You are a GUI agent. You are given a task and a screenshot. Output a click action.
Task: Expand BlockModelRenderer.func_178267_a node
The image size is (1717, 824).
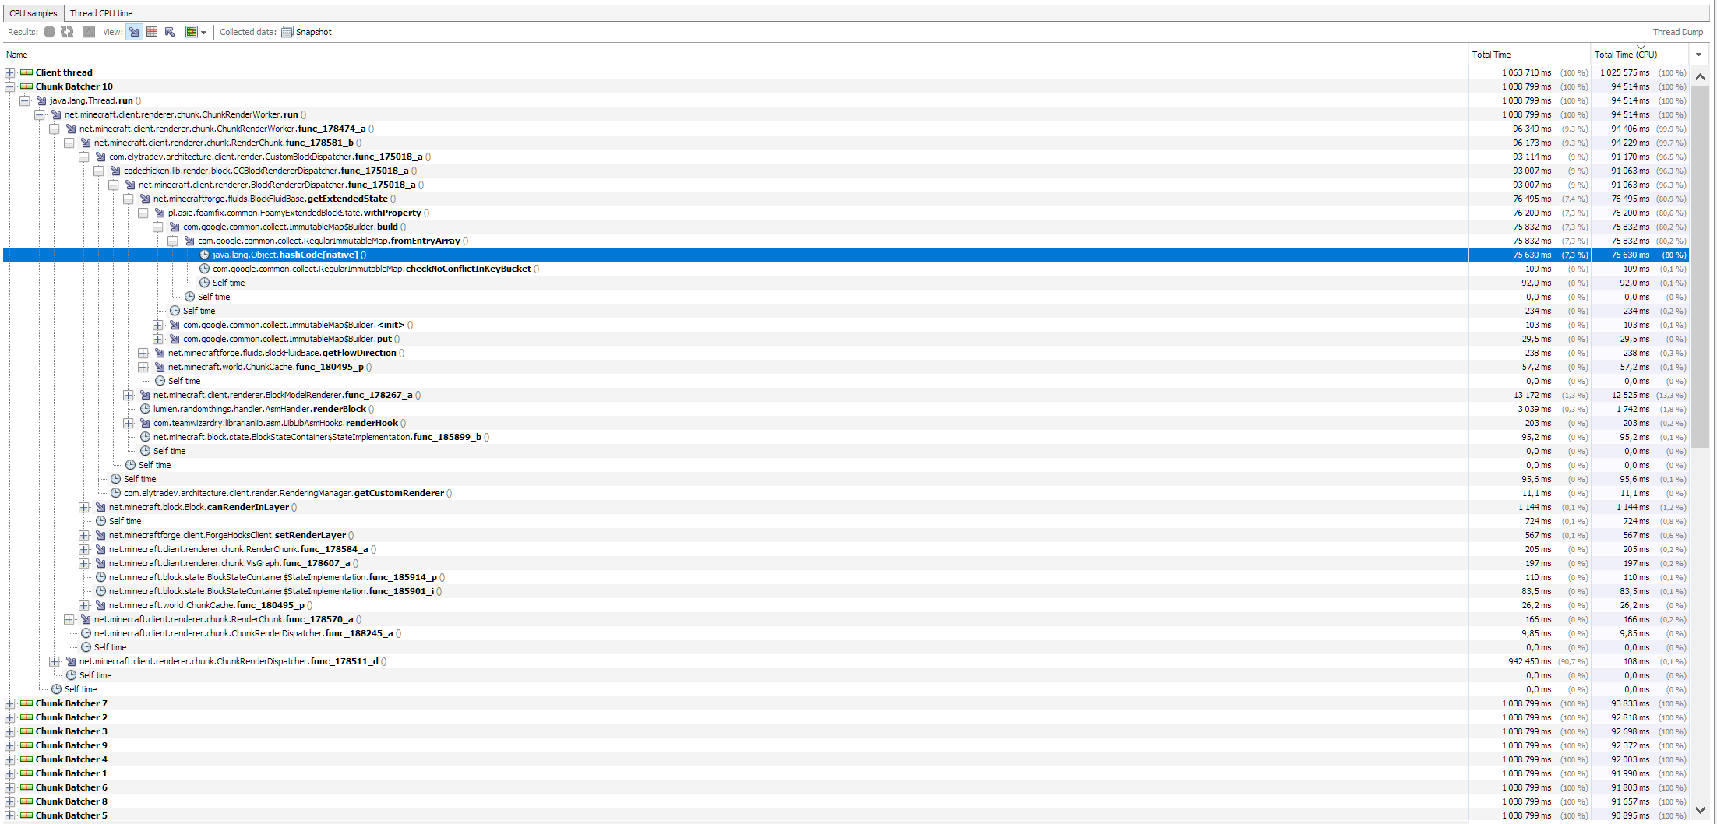click(x=129, y=395)
